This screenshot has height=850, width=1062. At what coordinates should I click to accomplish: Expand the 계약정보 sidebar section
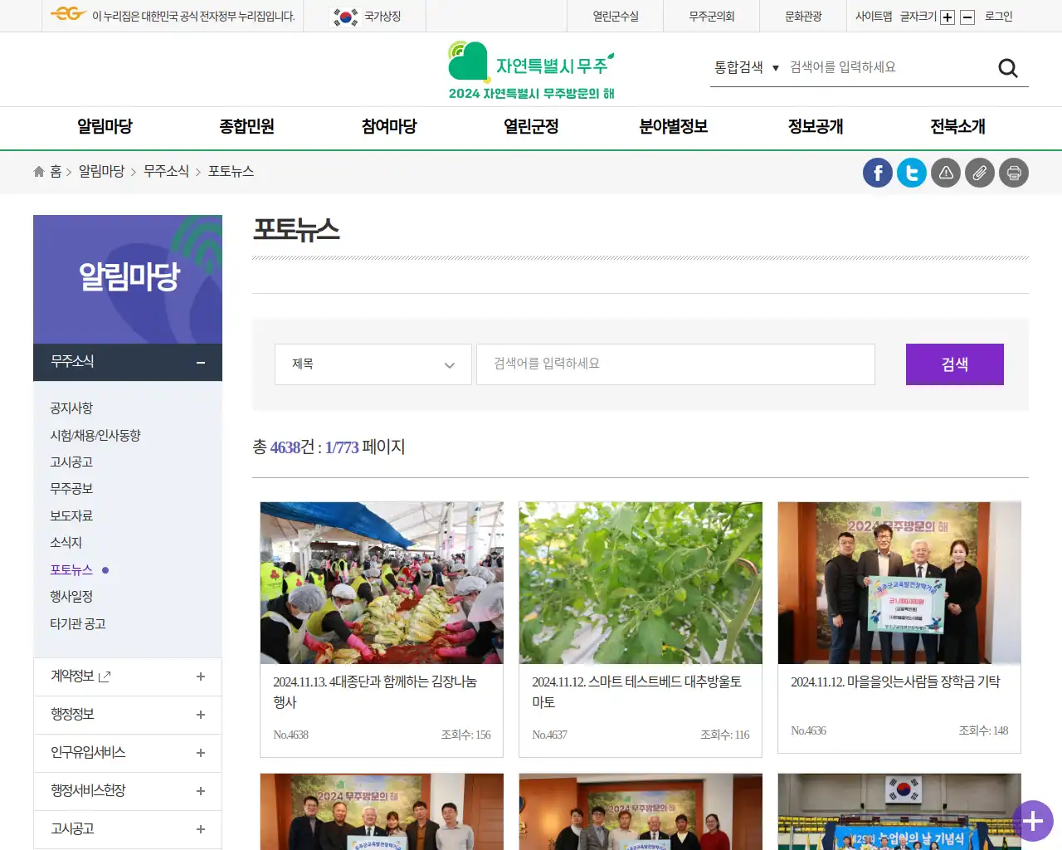click(199, 677)
